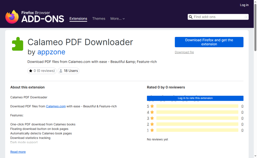Image resolution: width=257 pixels, height=158 pixels.
Task: Click the Download file link
Action: (x=184, y=52)
